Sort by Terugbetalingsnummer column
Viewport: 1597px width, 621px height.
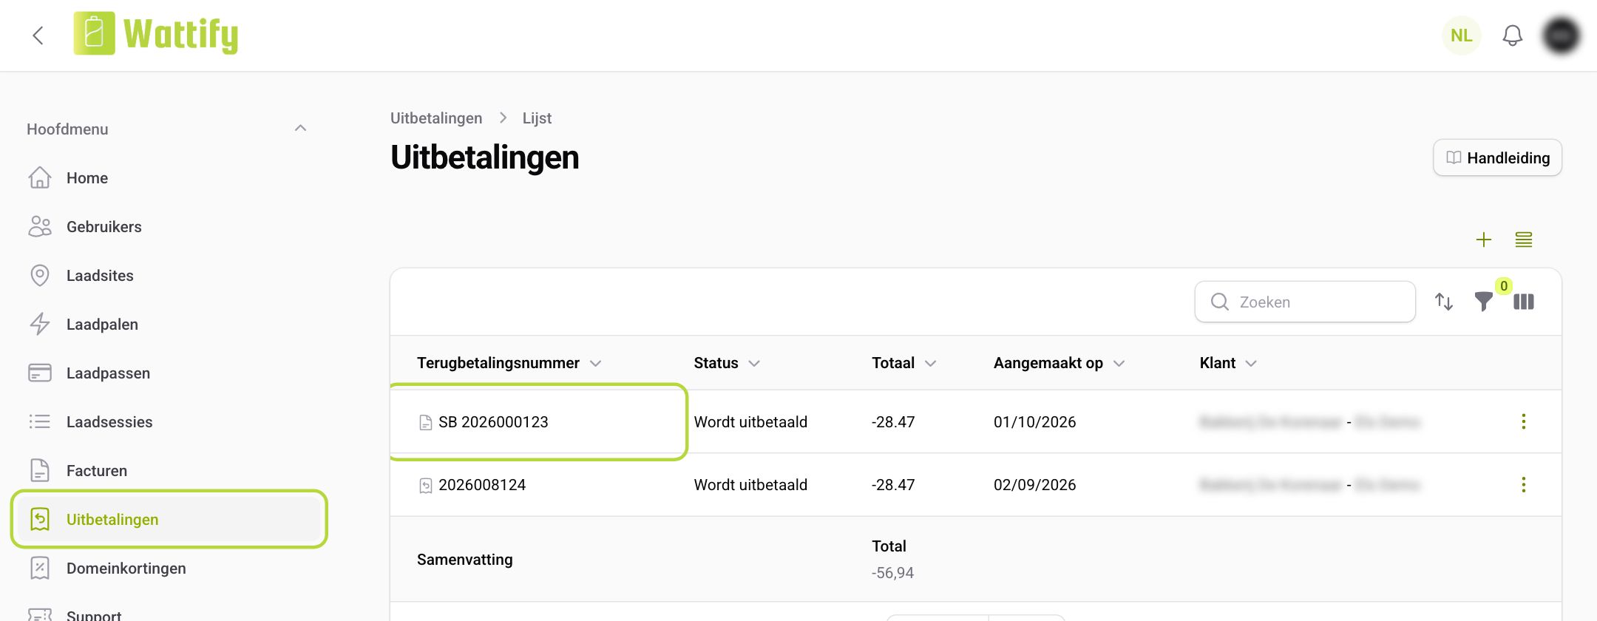coord(509,363)
